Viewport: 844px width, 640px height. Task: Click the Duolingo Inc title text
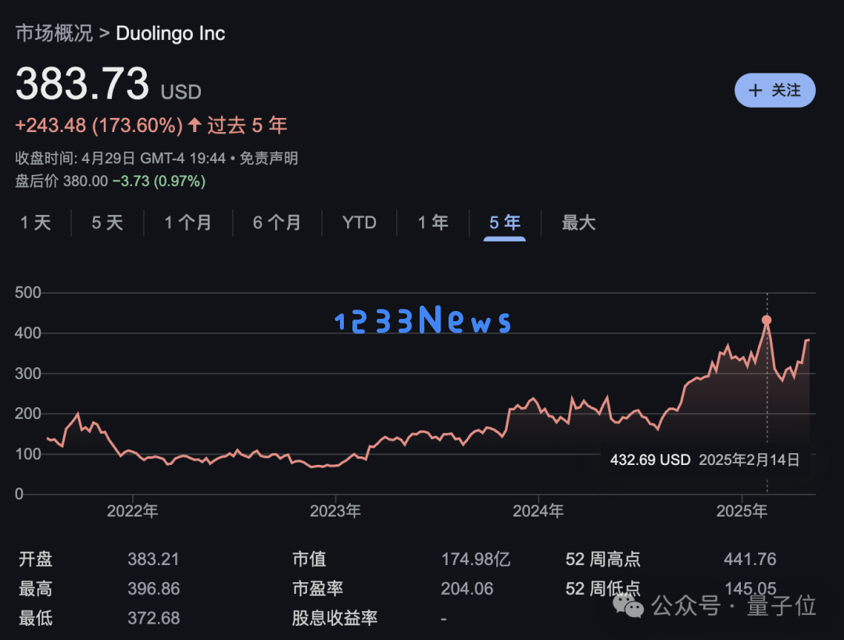coord(170,34)
